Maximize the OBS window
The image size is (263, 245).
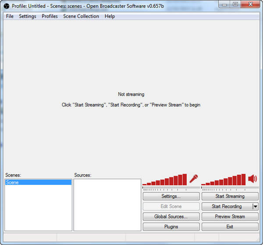(x=235, y=4)
